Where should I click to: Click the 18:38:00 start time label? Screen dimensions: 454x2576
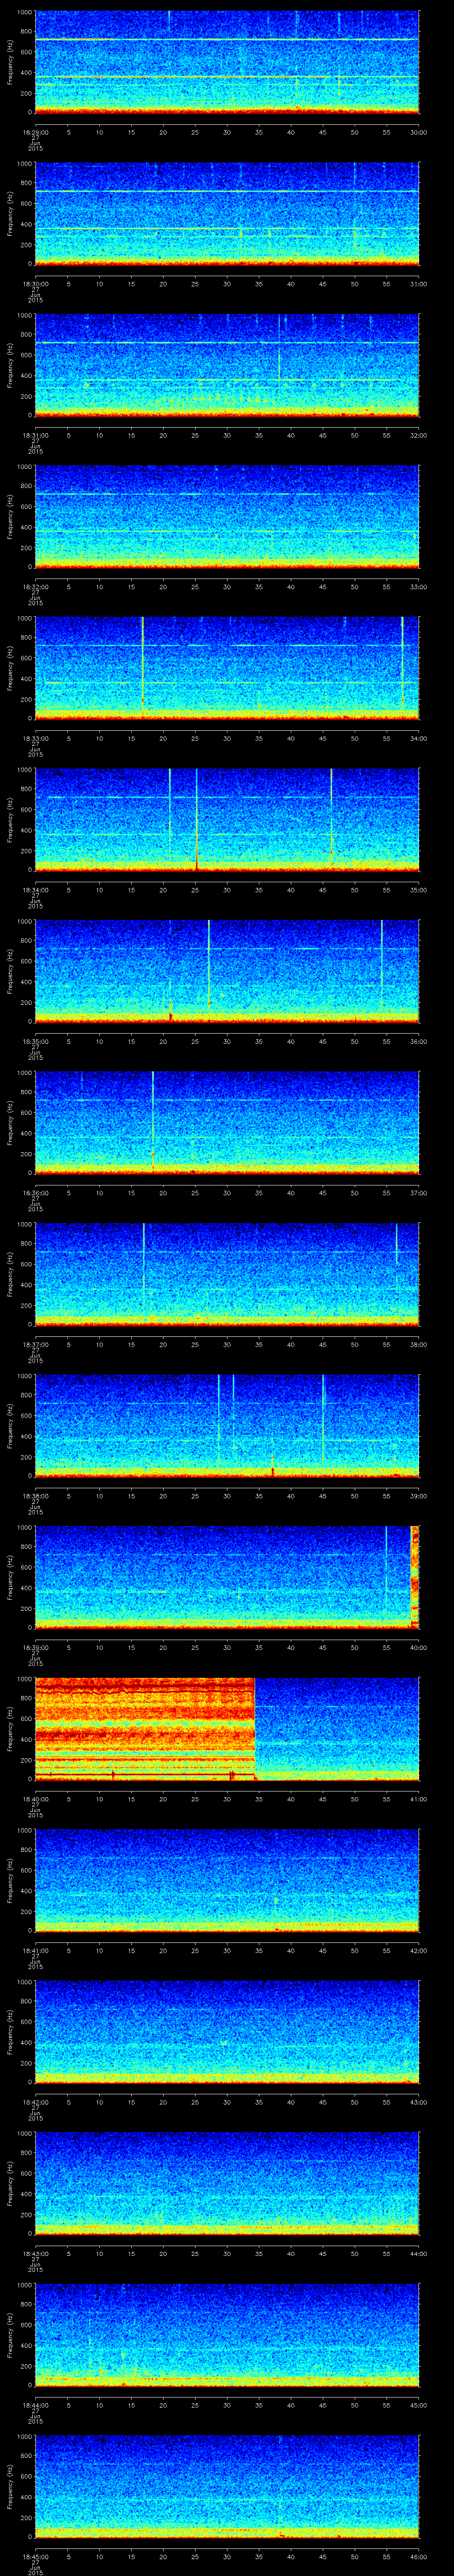coord(35,1496)
